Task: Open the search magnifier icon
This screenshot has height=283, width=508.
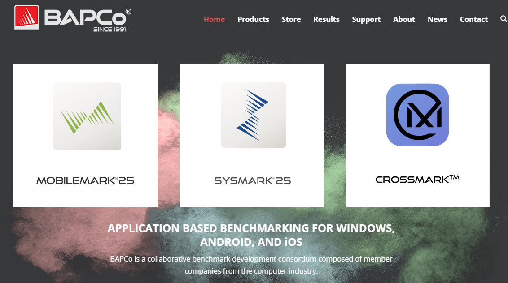Action: (x=504, y=19)
